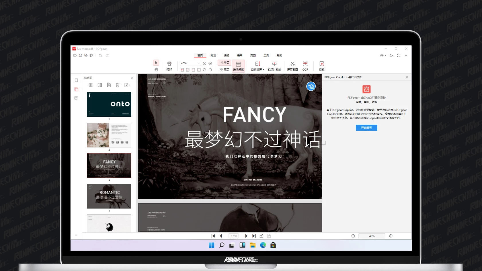482x271 pixels.
Task: Enable single page (单页) view mode
Action: pyautogui.click(x=224, y=63)
